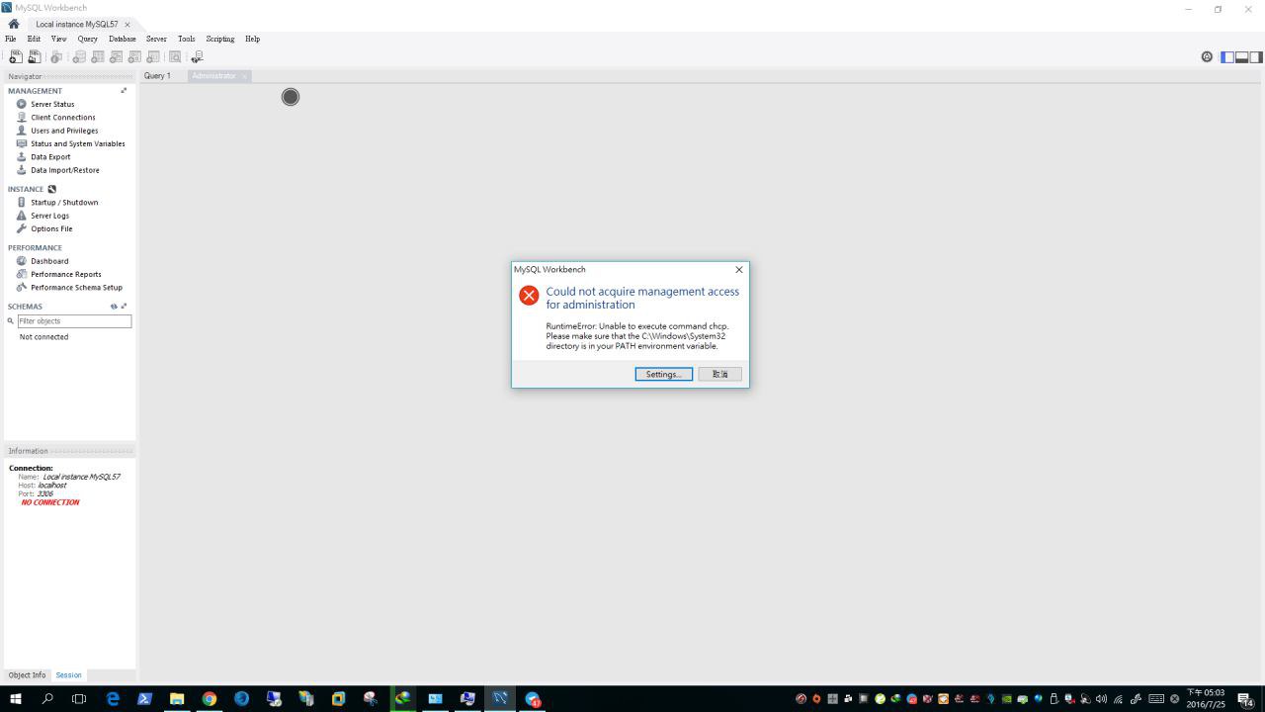Select Data Export

tap(50, 157)
